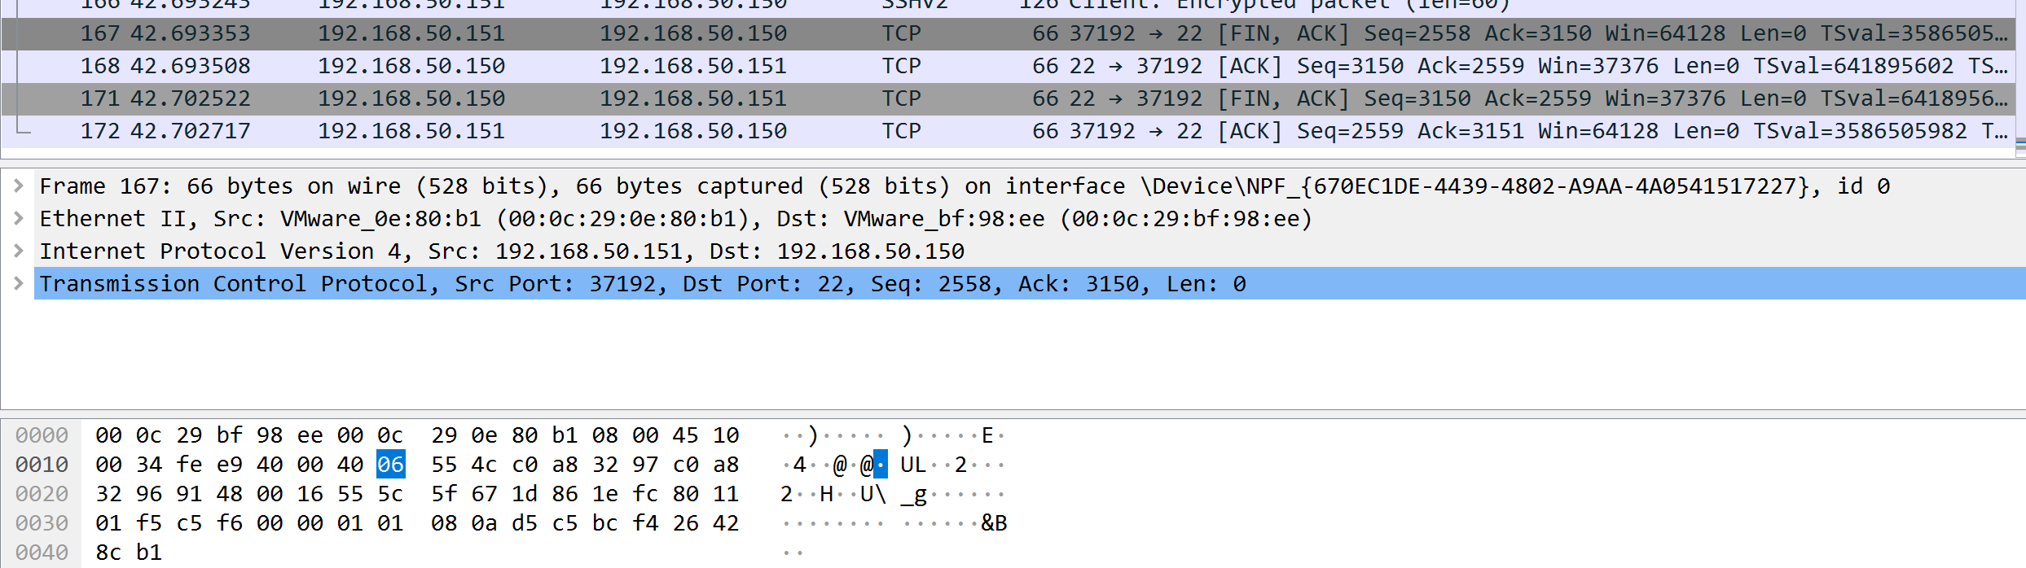The width and height of the screenshot is (2026, 568).
Task: Click hex byte 8c in row 0040
Action: (x=108, y=553)
